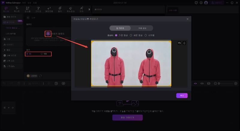
Task: Click the split-marker icon right of snapping
Action: 202,83
